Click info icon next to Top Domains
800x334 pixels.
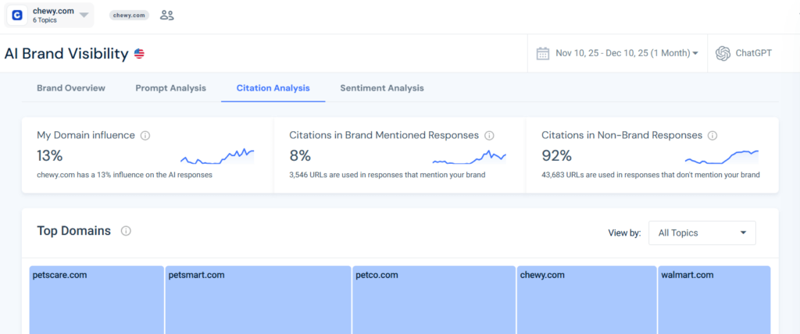(126, 231)
